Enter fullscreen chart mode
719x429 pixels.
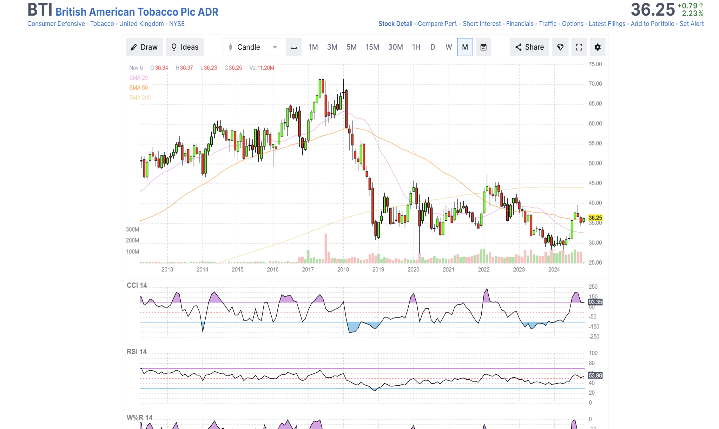pos(579,47)
